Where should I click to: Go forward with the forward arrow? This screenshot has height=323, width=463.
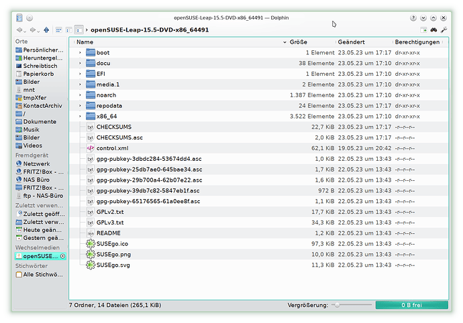[x=32, y=29]
